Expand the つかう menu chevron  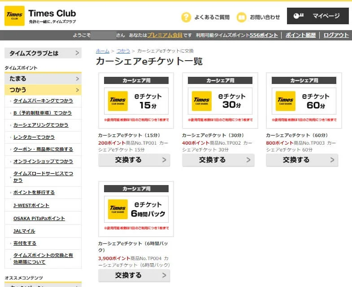77,90
